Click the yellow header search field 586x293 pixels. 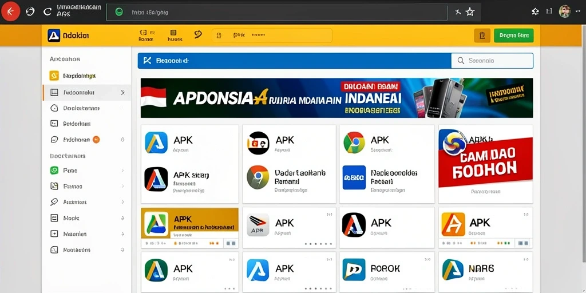tap(272, 35)
